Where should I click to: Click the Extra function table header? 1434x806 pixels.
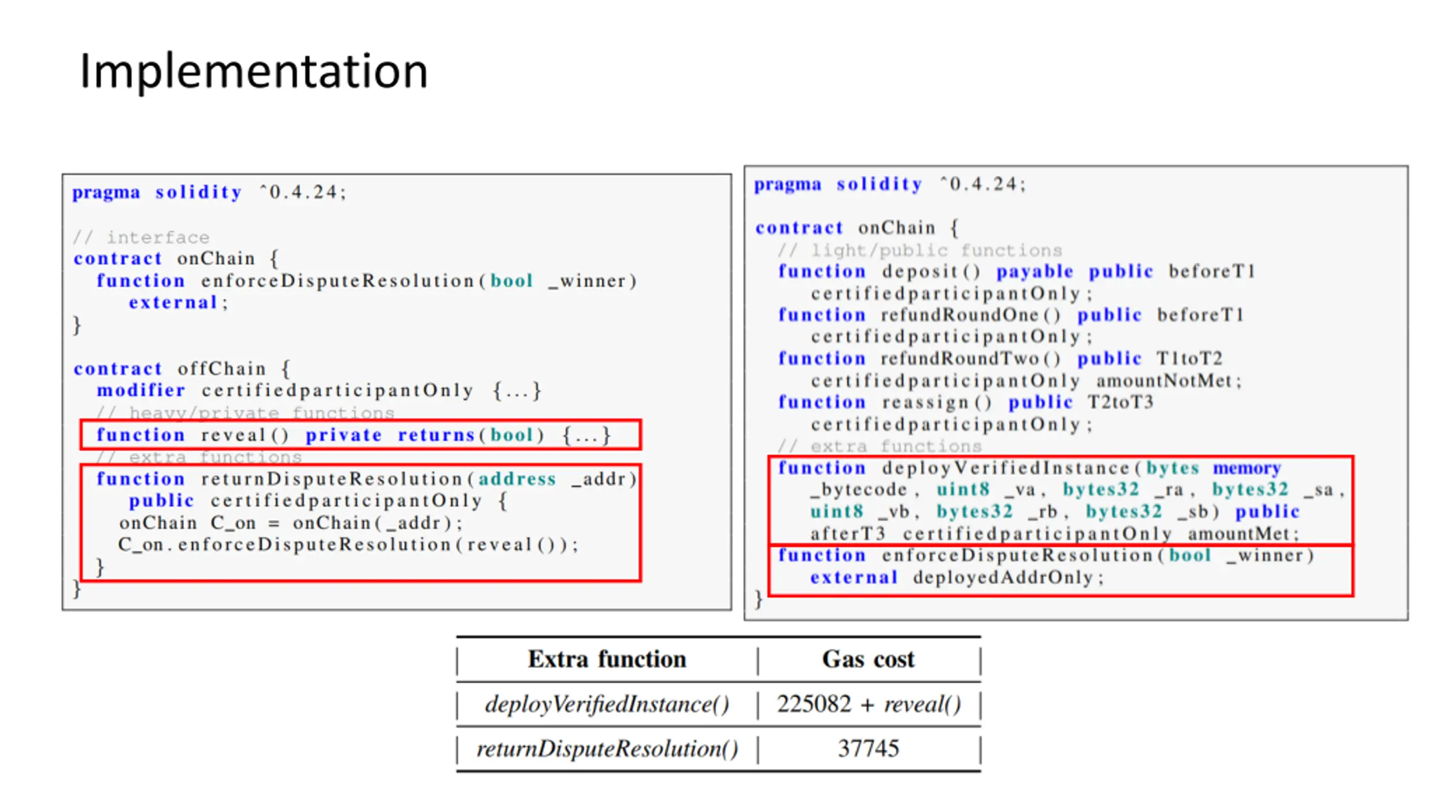(607, 659)
